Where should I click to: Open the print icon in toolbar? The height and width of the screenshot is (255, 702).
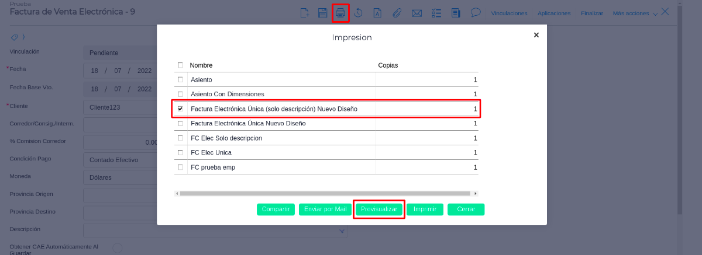tap(340, 13)
